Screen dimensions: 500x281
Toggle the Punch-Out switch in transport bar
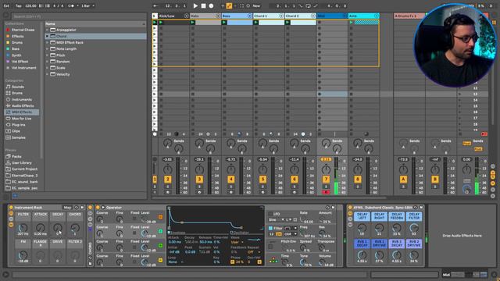coord(316,5)
